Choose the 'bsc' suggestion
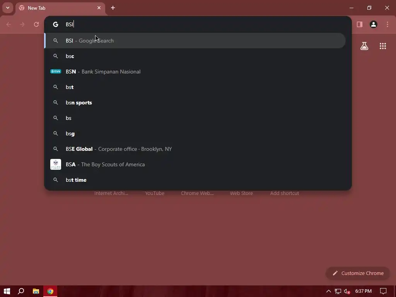The image size is (396, 297). 195,56
